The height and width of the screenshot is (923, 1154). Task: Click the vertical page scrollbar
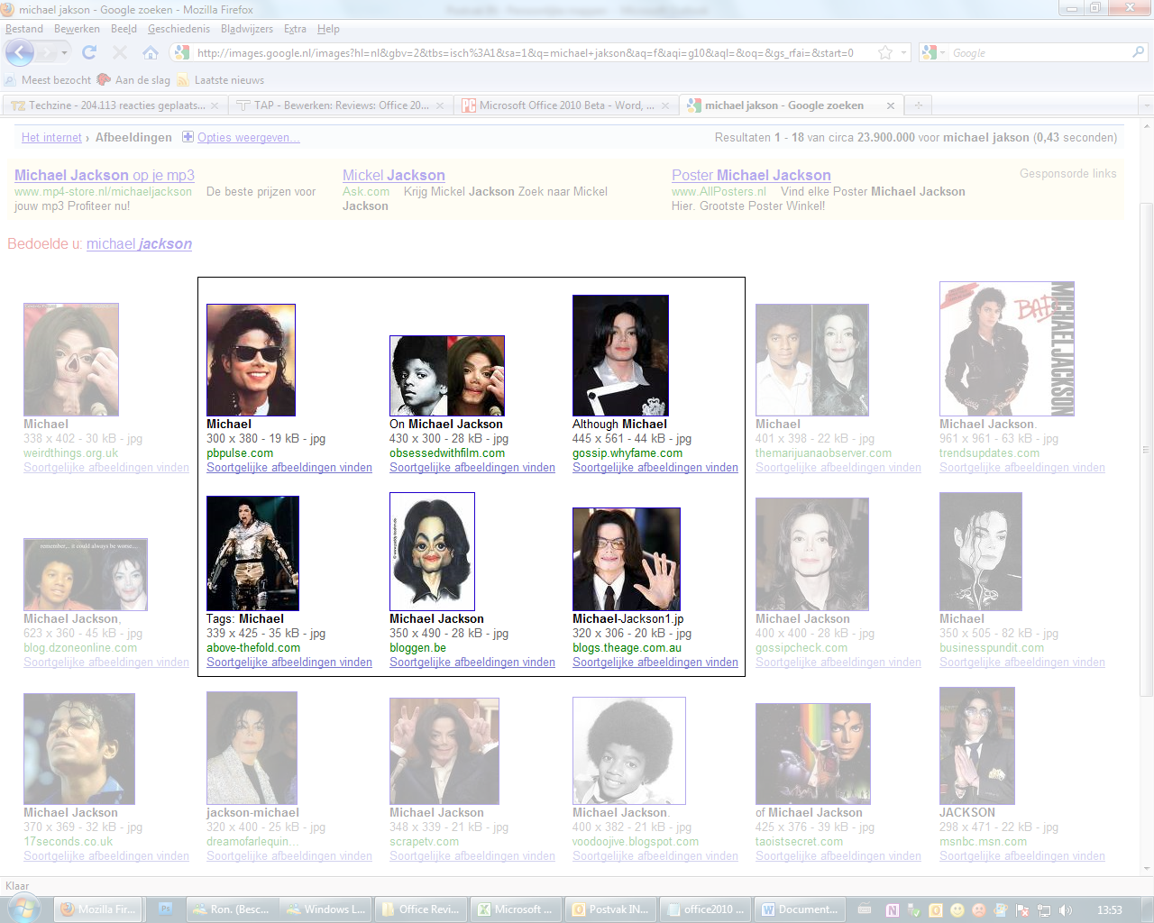(1147, 451)
